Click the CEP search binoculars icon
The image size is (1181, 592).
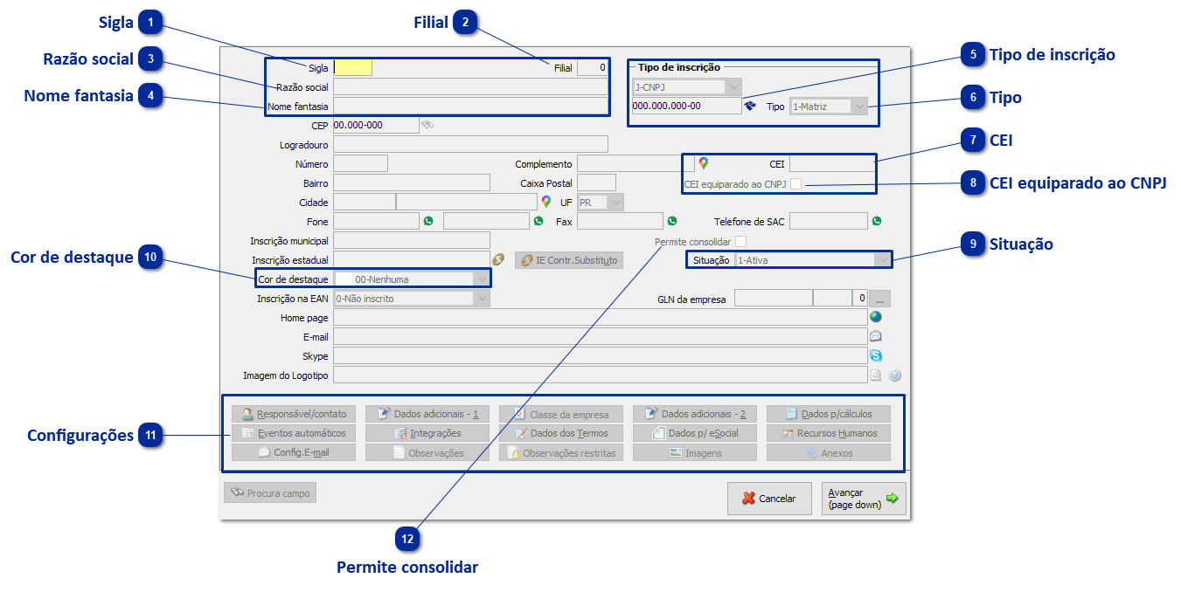click(x=427, y=126)
